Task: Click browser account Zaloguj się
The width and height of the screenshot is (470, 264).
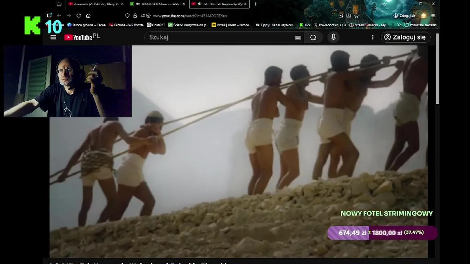Action: pos(404,16)
